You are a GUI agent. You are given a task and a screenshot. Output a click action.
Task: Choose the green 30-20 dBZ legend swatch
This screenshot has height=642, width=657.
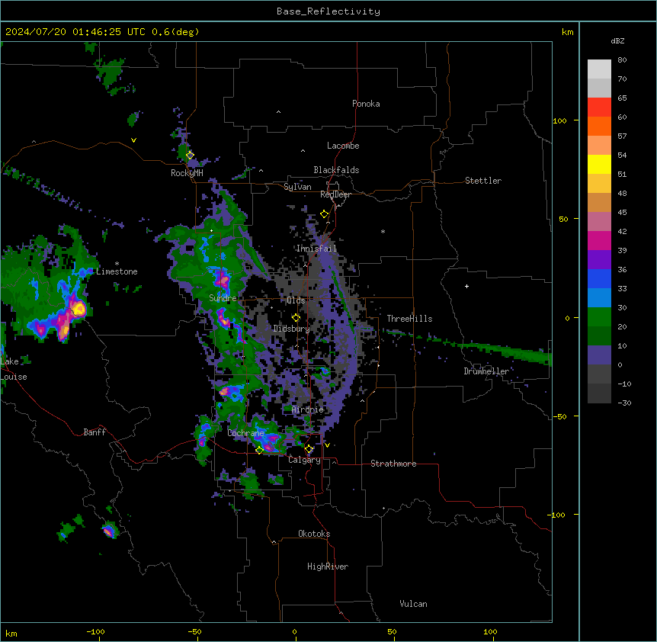click(x=599, y=317)
